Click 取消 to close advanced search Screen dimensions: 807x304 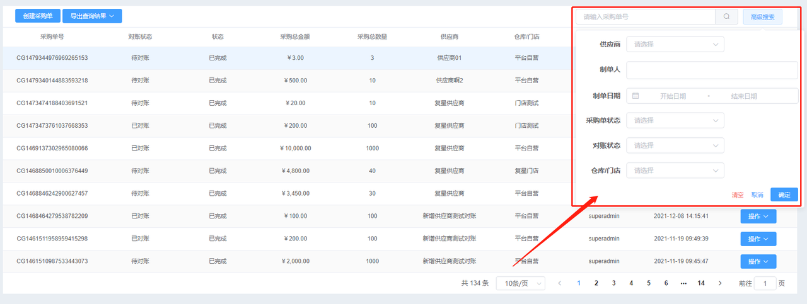click(x=757, y=195)
